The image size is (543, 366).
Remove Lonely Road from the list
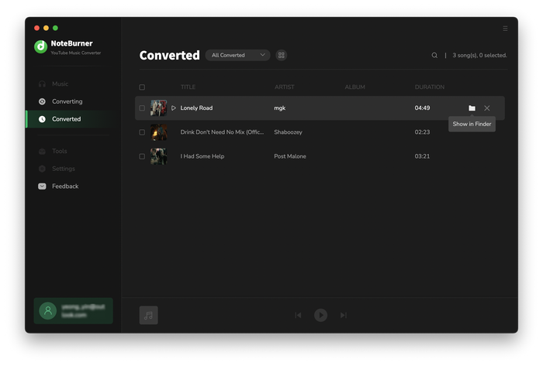tap(487, 108)
